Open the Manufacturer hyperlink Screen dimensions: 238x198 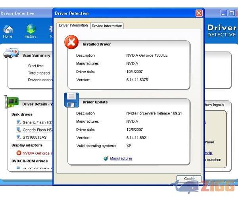121,158
